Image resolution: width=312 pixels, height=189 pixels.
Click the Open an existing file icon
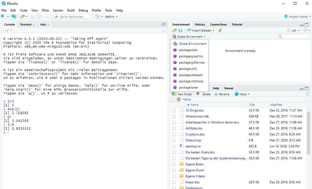click(x=22, y=16)
